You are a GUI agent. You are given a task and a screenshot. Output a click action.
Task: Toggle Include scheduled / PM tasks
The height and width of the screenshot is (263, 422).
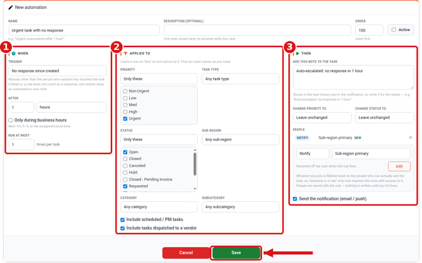pyautogui.click(x=122, y=220)
